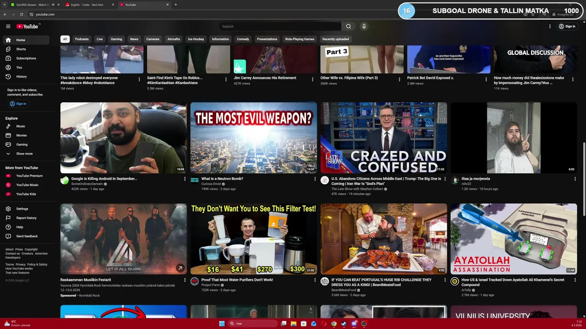Select the Podcasts filter chip

pos(82,39)
